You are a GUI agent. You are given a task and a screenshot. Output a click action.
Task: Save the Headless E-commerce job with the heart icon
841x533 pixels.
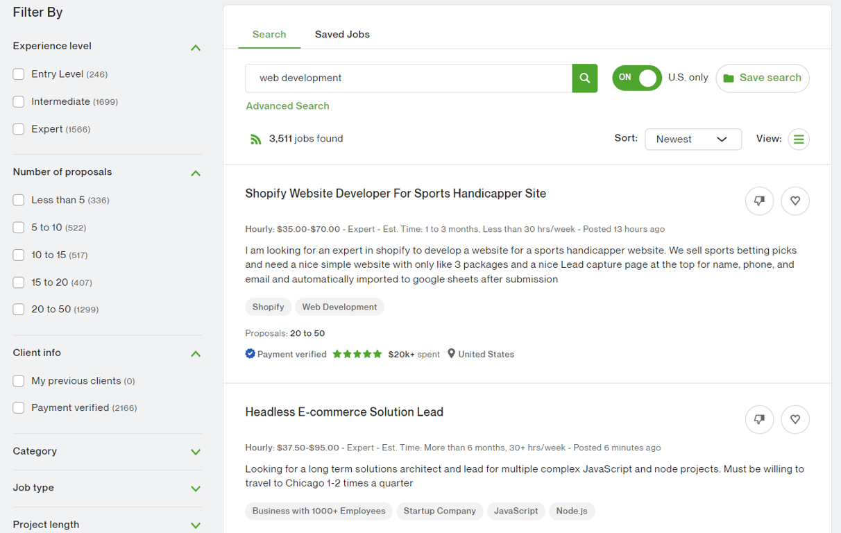tap(795, 419)
